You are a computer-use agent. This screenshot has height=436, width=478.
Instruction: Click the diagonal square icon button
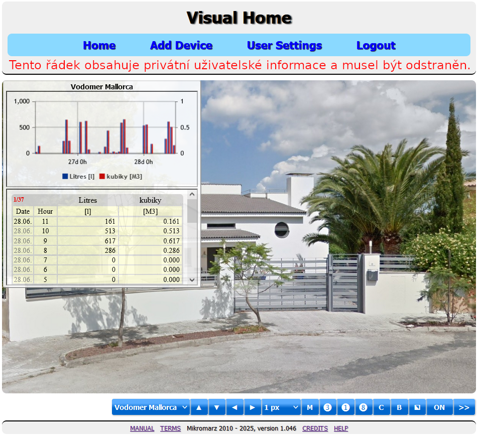tap(417, 407)
